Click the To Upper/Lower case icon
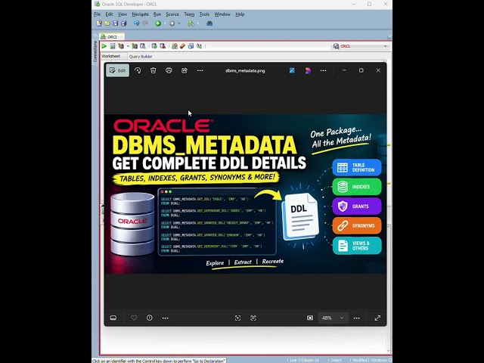The image size is (484, 363). click(x=200, y=46)
